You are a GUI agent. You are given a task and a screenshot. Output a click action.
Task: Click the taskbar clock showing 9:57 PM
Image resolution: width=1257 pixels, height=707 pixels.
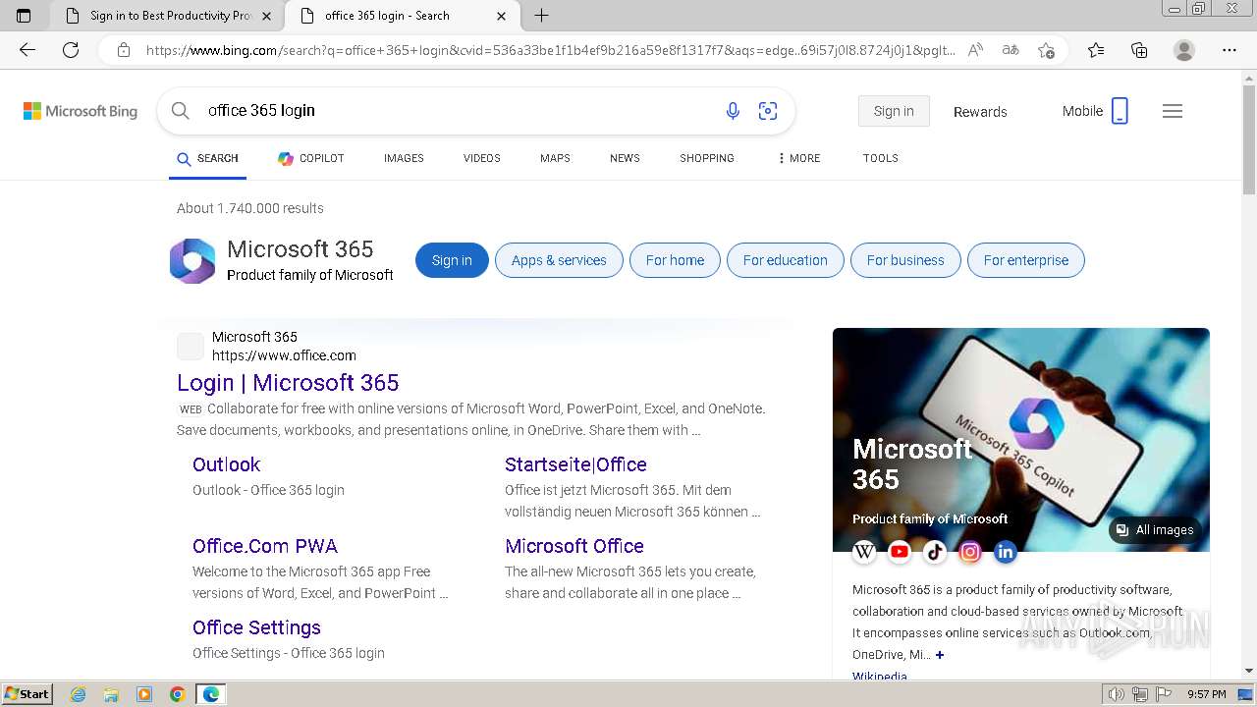click(x=1206, y=694)
